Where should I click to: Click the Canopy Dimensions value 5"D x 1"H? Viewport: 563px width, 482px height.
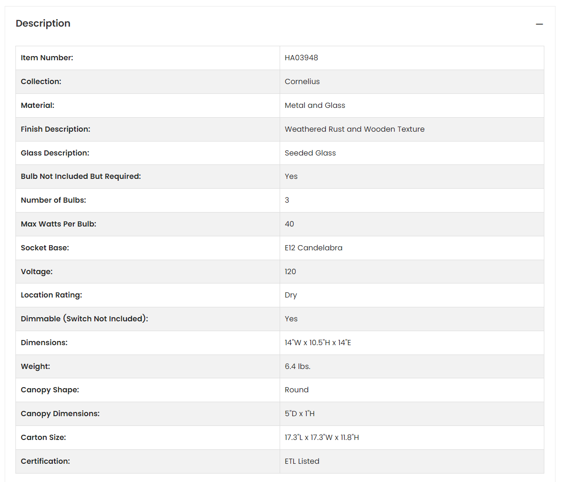pyautogui.click(x=300, y=414)
